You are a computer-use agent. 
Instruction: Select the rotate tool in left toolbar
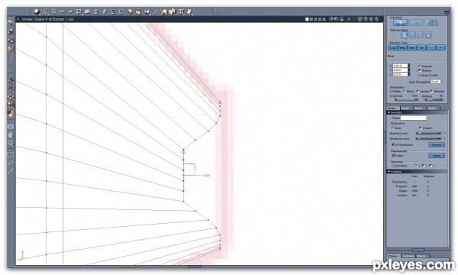click(11, 40)
